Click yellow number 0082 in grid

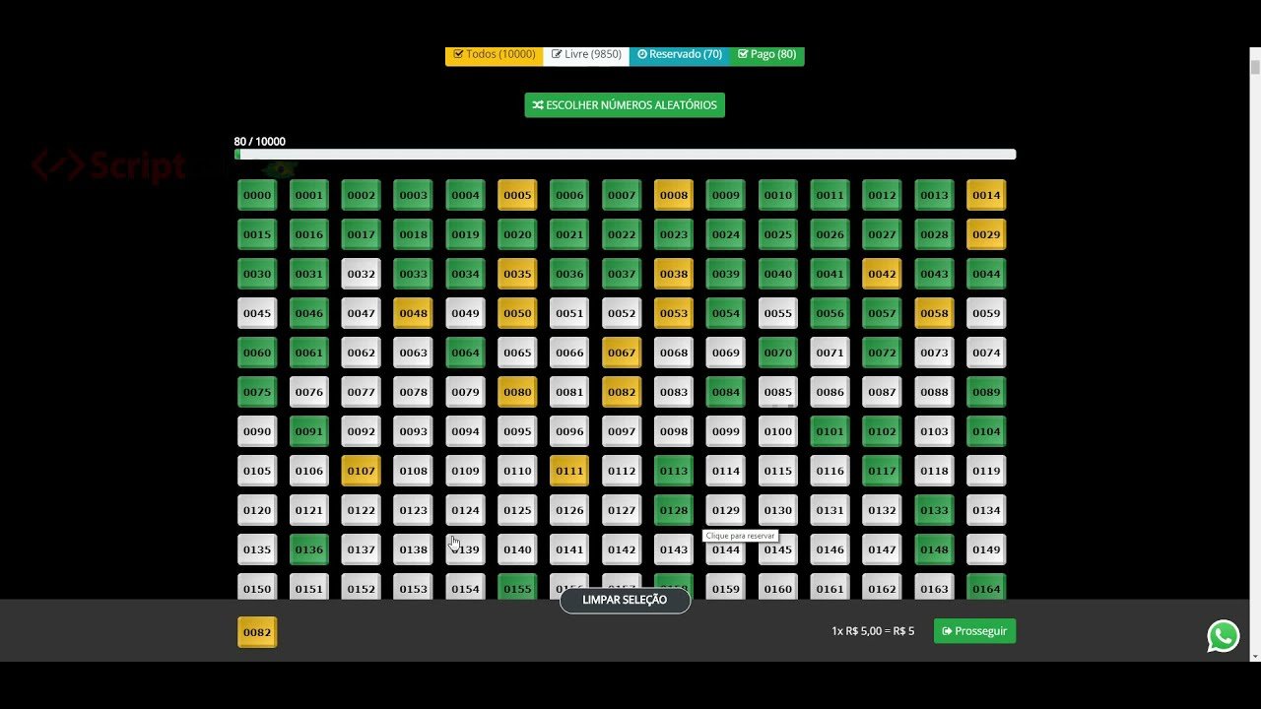pyautogui.click(x=622, y=392)
